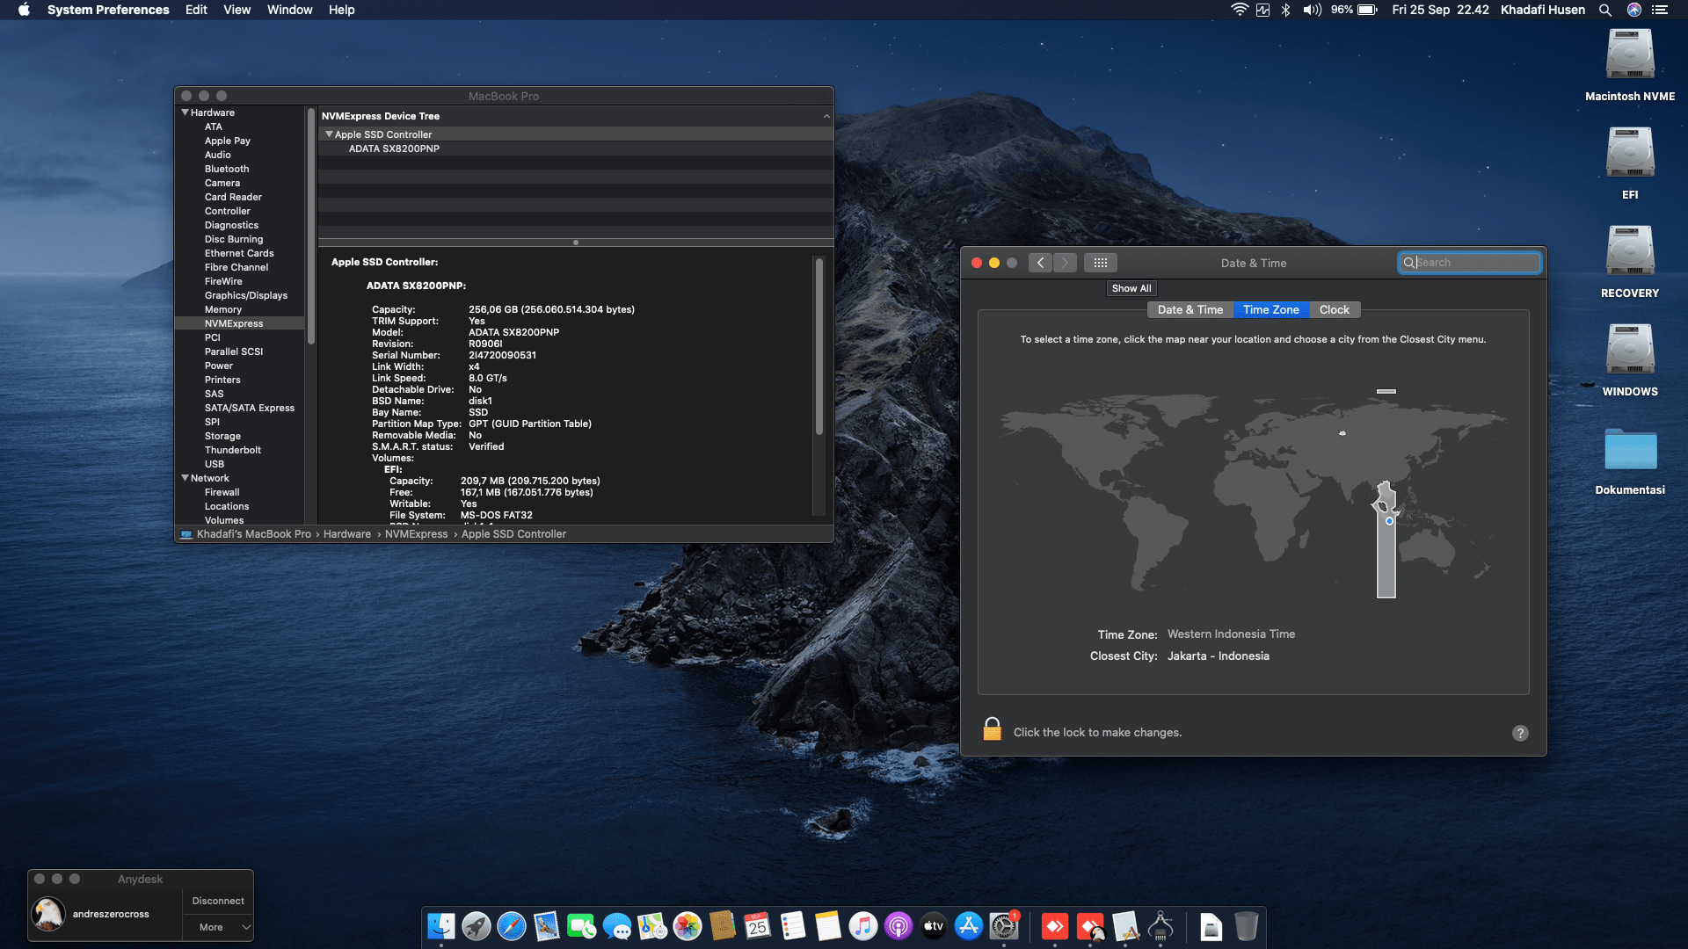
Task: Click the lock to make changes
Action: coord(993,729)
